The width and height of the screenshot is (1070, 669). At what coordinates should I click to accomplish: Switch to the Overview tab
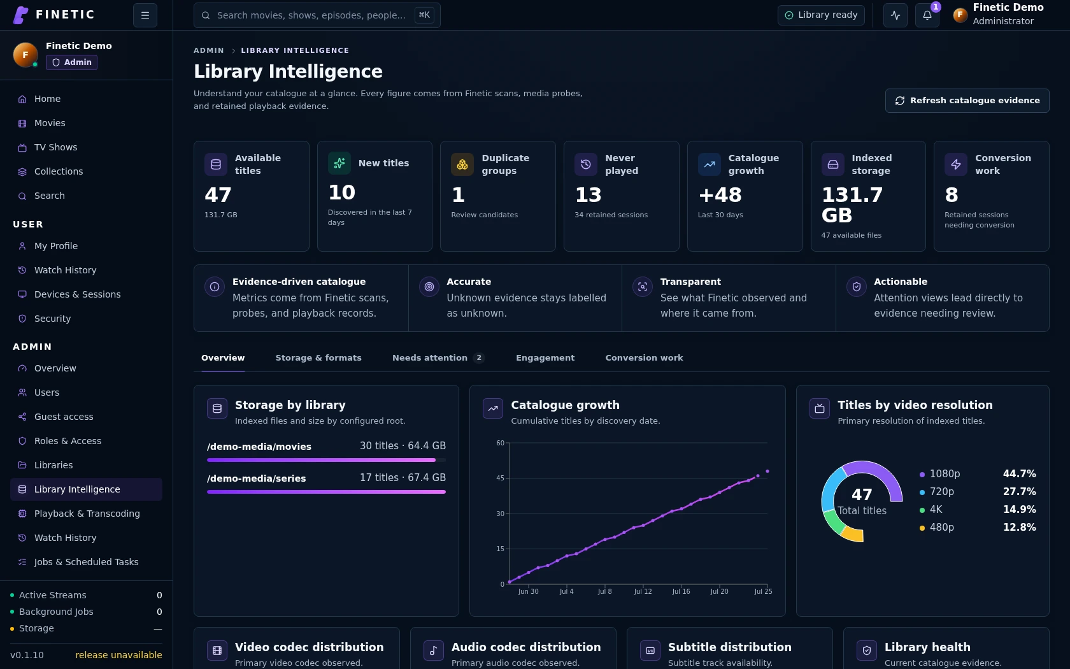point(223,358)
